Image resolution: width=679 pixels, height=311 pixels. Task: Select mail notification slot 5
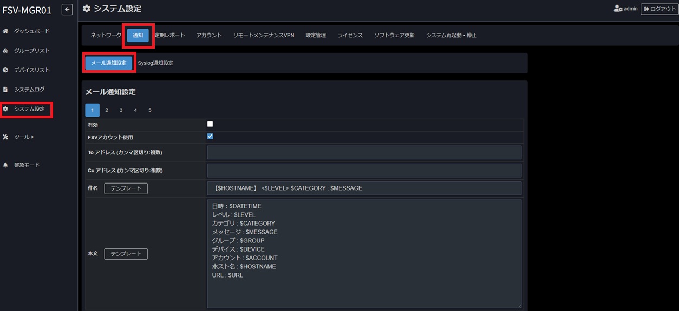150,110
